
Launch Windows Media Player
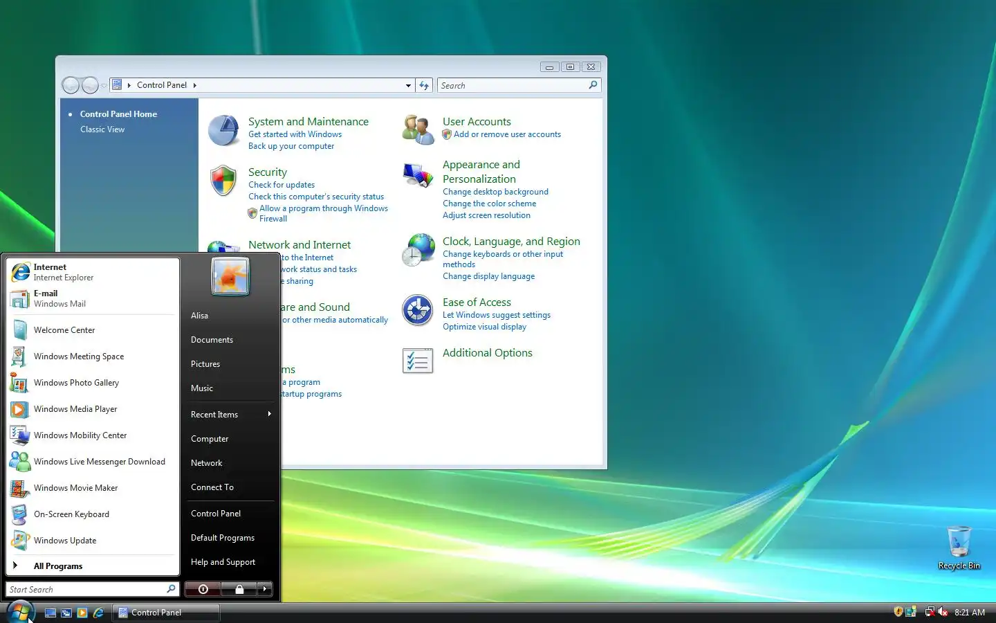(93, 409)
